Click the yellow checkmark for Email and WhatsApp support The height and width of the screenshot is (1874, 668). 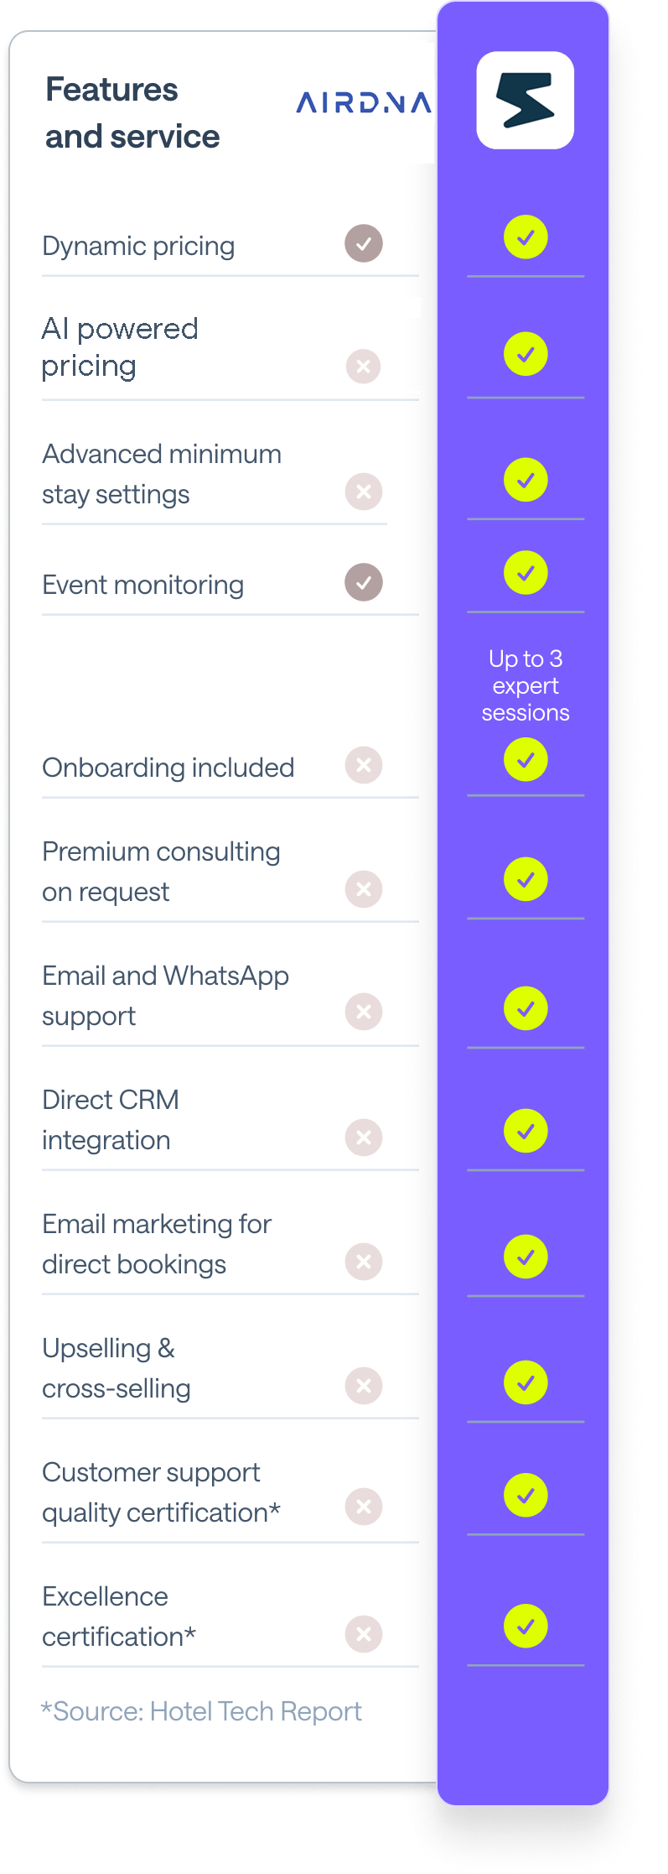(x=526, y=1007)
